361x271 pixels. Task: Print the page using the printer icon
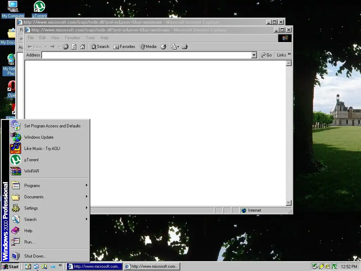[x=185, y=47]
